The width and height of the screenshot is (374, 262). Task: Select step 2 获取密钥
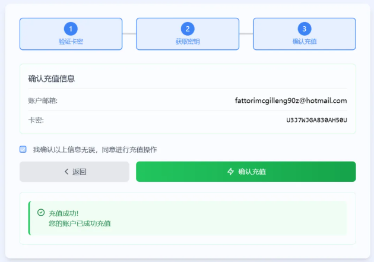188,34
